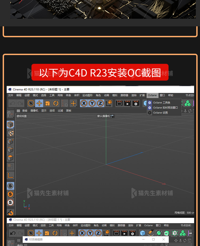Render view clapperboard icon in upper window
This screenshot has height=246, width=200.
[119, 103]
